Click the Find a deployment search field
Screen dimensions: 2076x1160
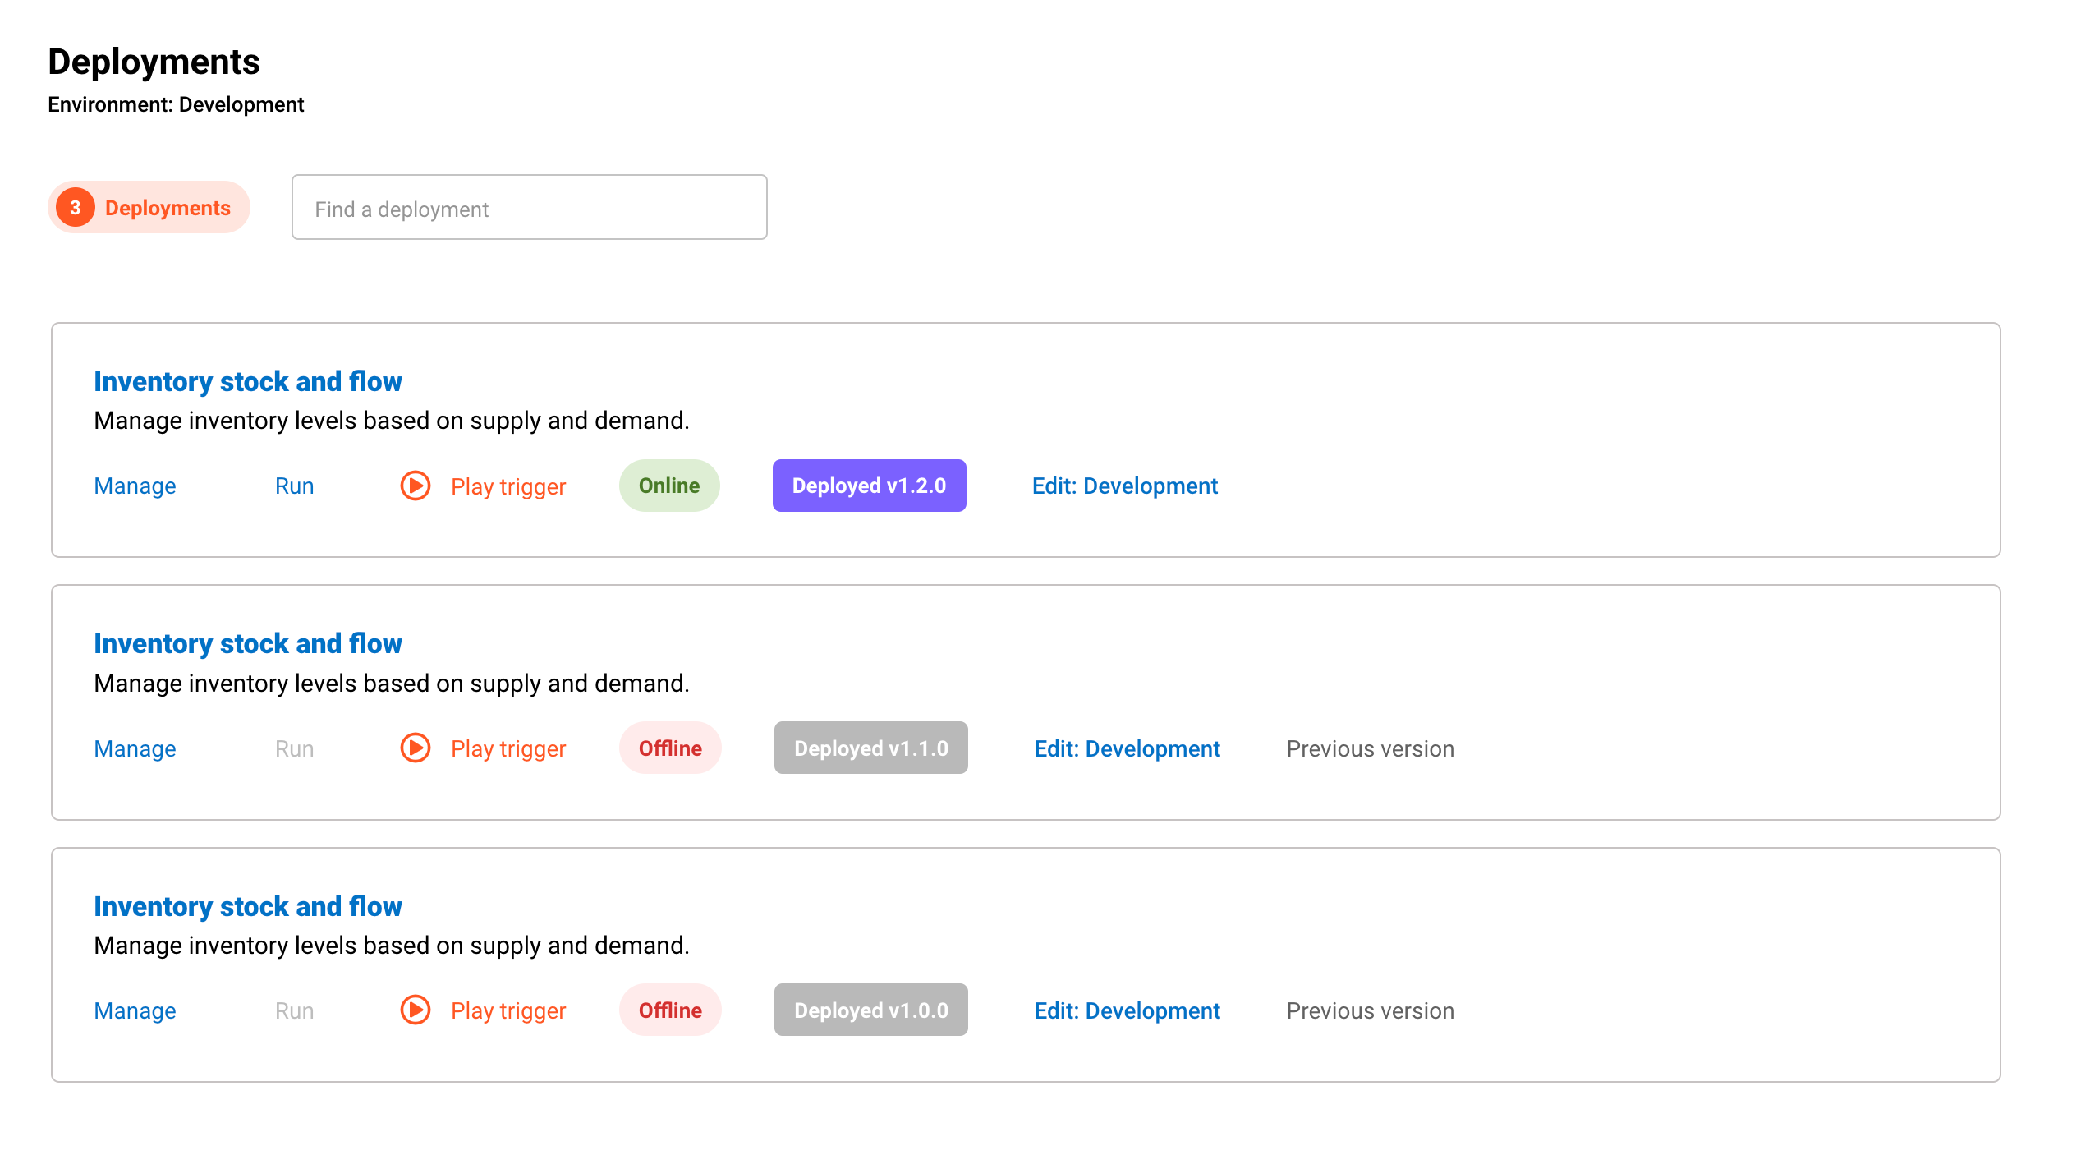[x=529, y=207]
